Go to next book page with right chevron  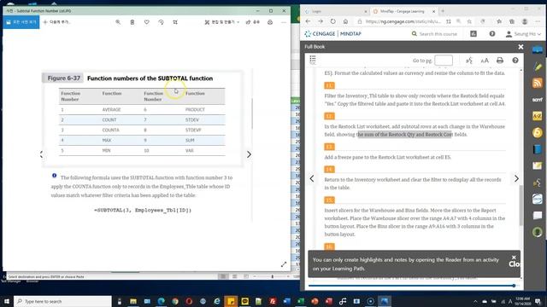pyautogui.click(x=516, y=178)
